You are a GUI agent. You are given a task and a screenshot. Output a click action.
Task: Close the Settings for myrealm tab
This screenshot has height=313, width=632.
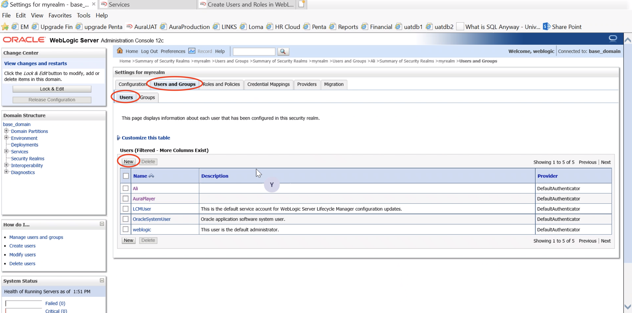coord(94,4)
